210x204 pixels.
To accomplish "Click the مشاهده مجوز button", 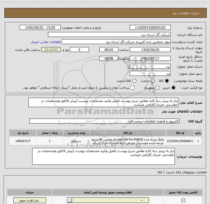I will pos(30,200).
